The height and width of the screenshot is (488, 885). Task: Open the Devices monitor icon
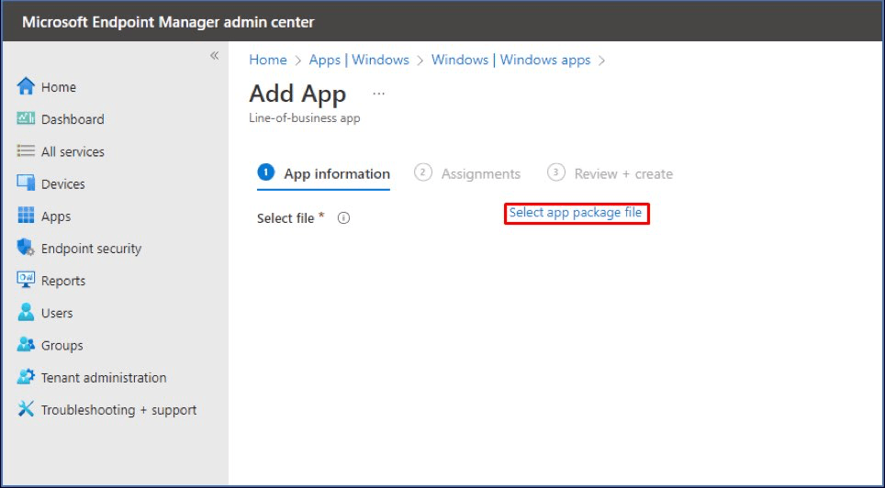click(x=26, y=183)
